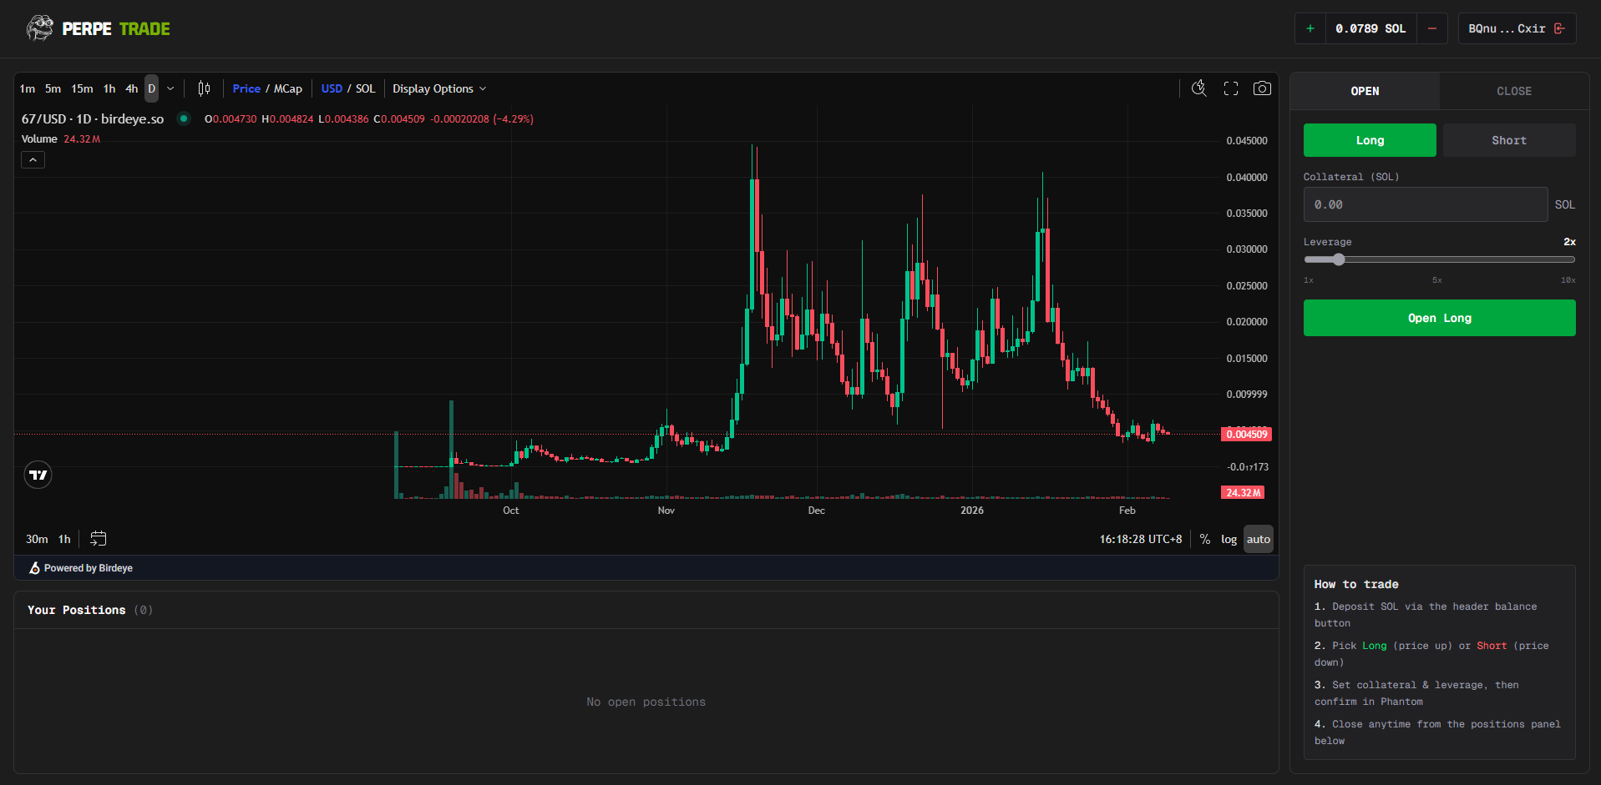Switch to the CLOSE tab
Screen dimensions: 1601x785
tap(1513, 91)
